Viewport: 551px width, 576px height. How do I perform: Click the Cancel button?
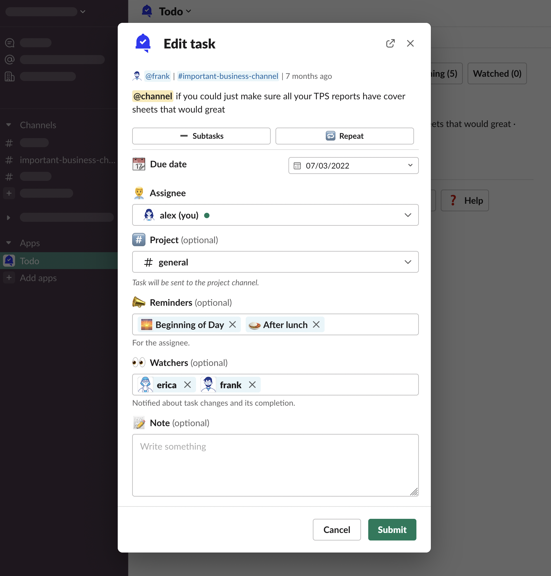click(337, 530)
